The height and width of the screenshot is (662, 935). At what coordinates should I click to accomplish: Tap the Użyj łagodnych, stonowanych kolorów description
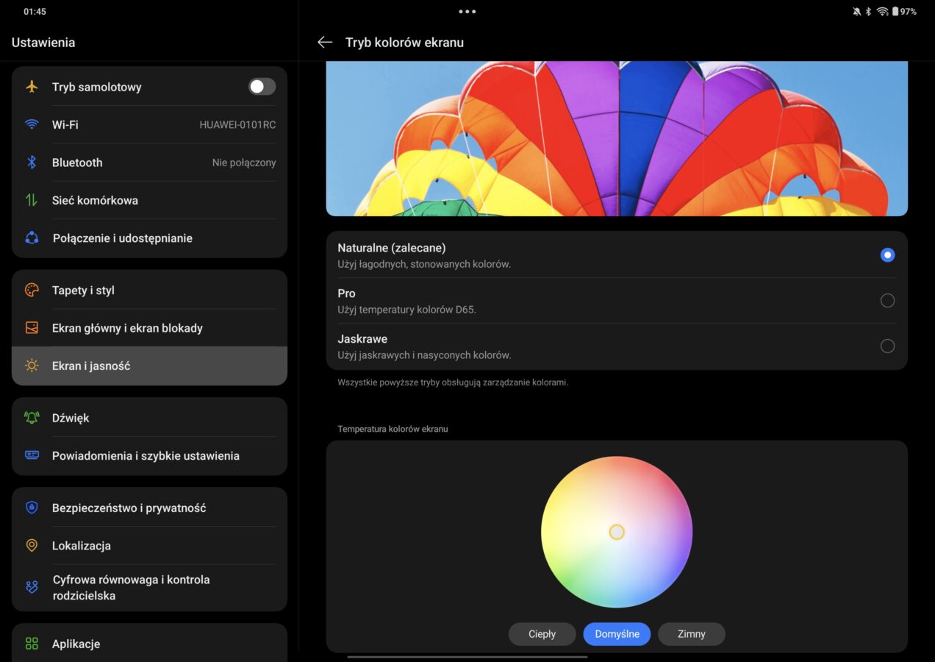(424, 264)
